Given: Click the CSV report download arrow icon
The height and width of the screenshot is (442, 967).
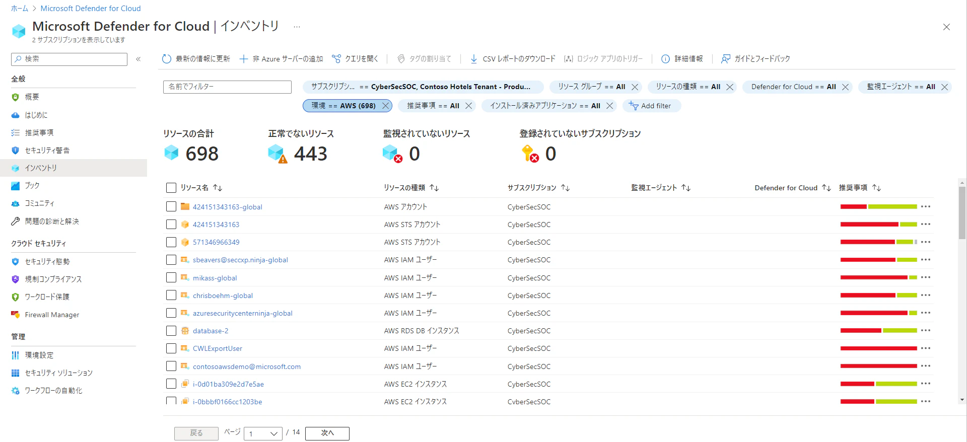Looking at the screenshot, I should [x=474, y=59].
